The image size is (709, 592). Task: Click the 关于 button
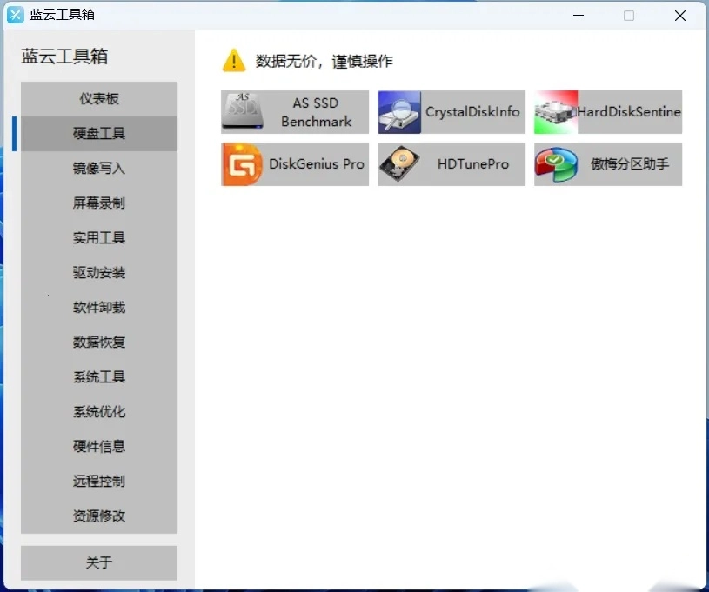pos(98,563)
